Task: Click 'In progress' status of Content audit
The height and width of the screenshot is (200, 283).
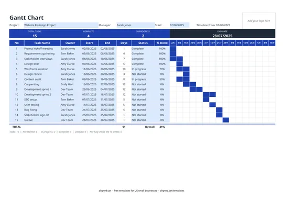Action: coord(138,79)
